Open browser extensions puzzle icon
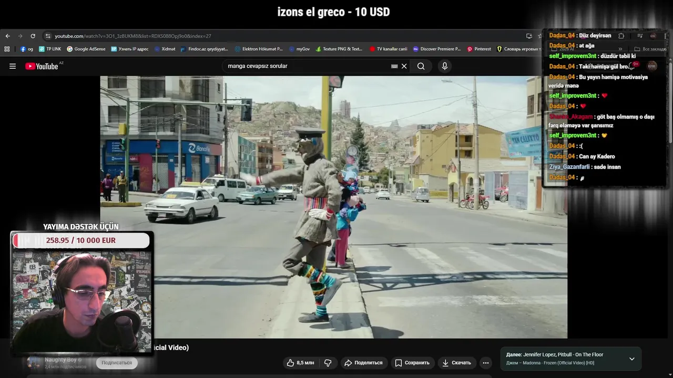The height and width of the screenshot is (378, 673). [x=621, y=36]
